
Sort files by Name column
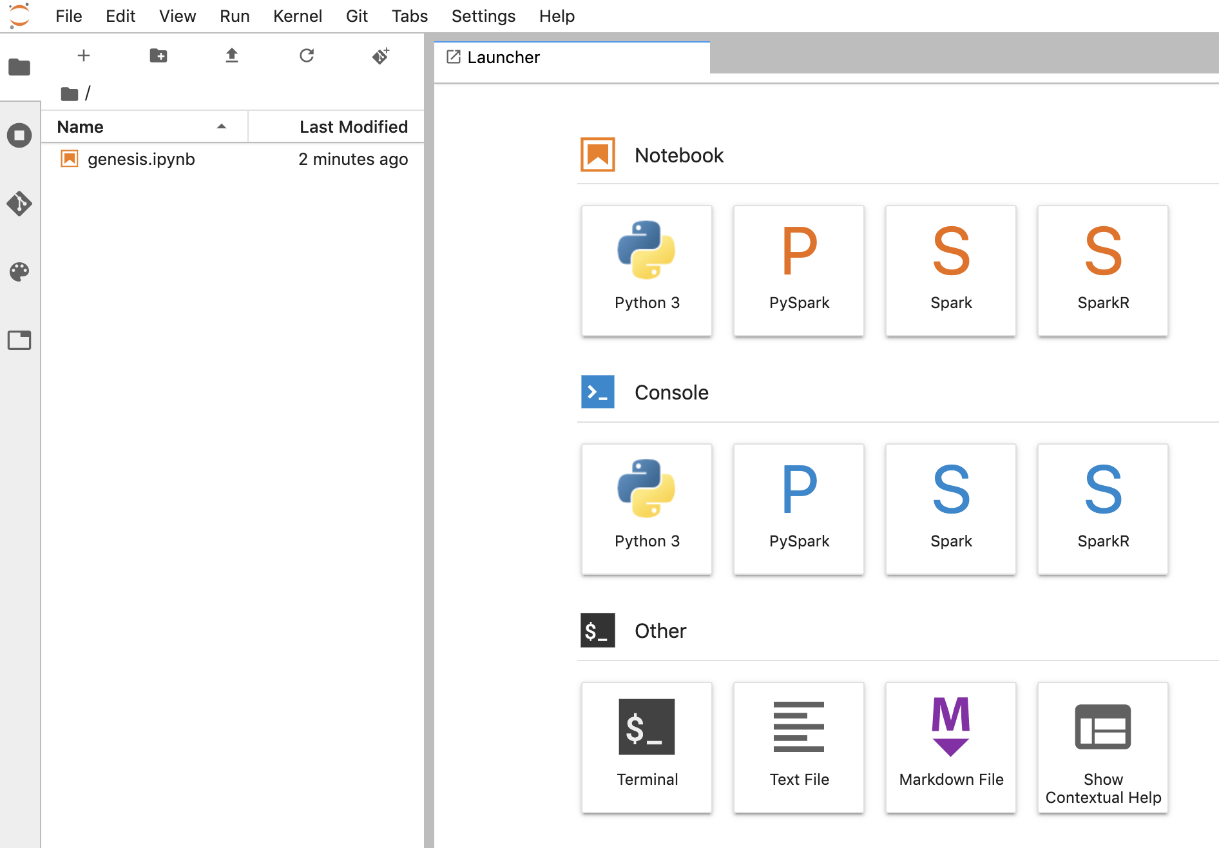144,127
